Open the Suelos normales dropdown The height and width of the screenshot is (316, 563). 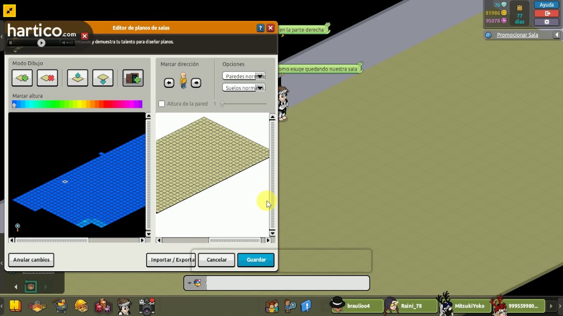244,88
